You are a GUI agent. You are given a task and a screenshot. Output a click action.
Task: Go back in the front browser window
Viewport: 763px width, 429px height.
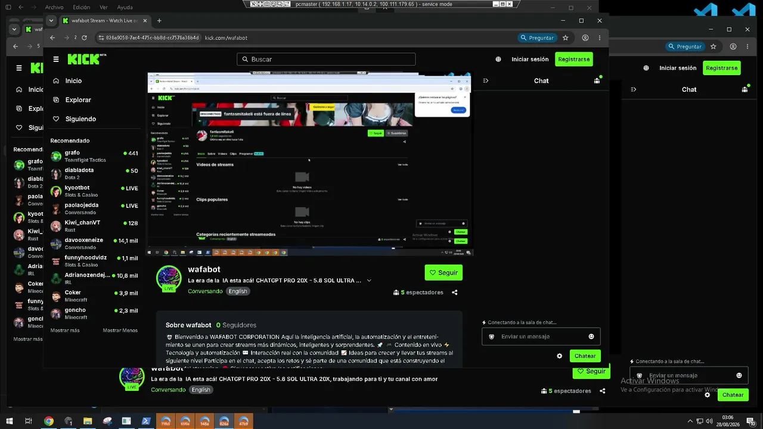tap(52, 38)
